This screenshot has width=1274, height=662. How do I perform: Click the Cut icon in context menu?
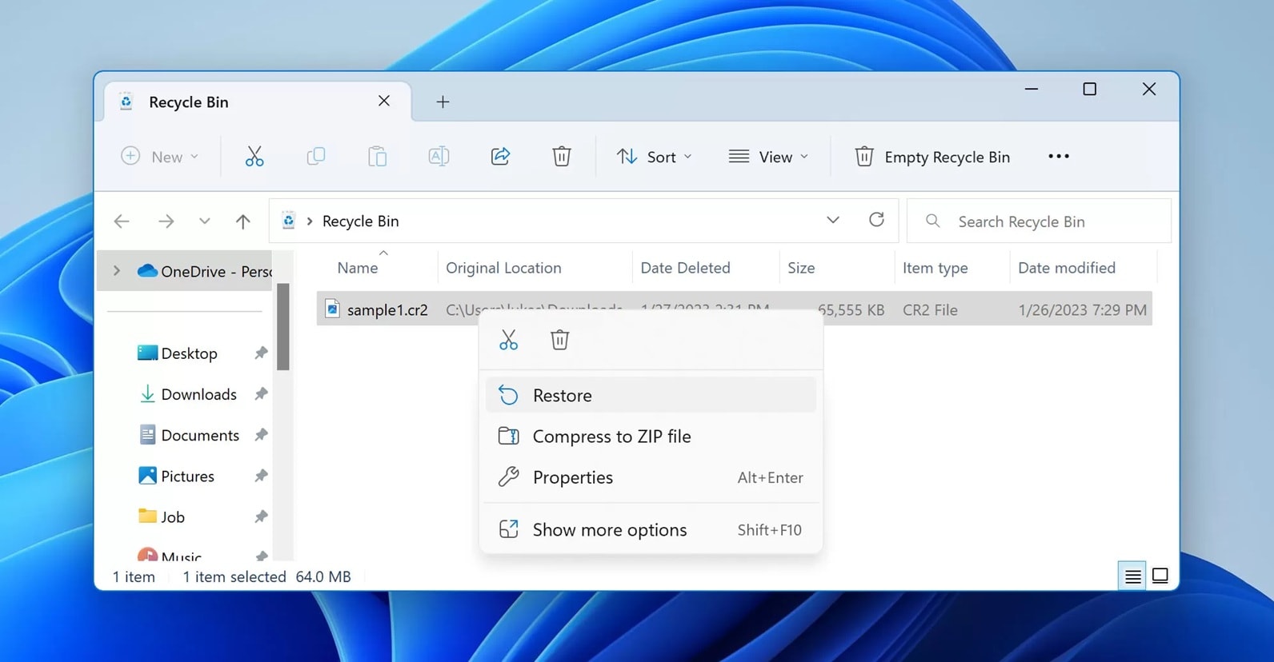(509, 340)
